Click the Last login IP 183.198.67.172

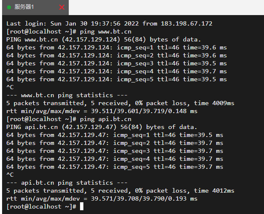pos(186,23)
